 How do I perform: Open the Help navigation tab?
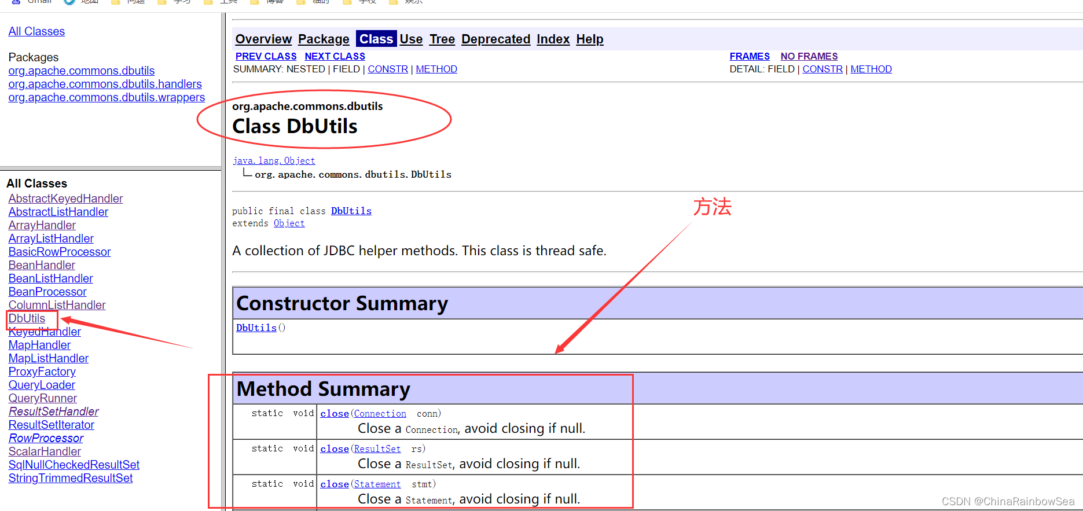590,39
